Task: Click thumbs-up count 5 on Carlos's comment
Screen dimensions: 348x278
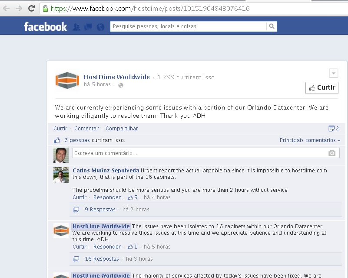Action: point(133,197)
